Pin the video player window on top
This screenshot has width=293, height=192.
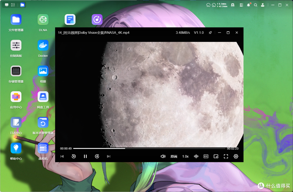pyautogui.click(x=210, y=33)
